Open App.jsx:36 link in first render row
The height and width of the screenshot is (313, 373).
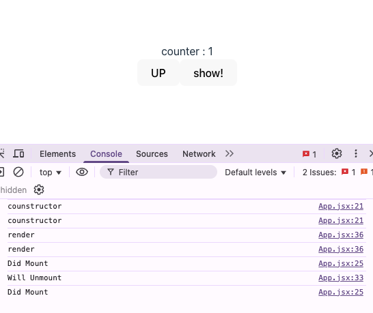point(341,235)
